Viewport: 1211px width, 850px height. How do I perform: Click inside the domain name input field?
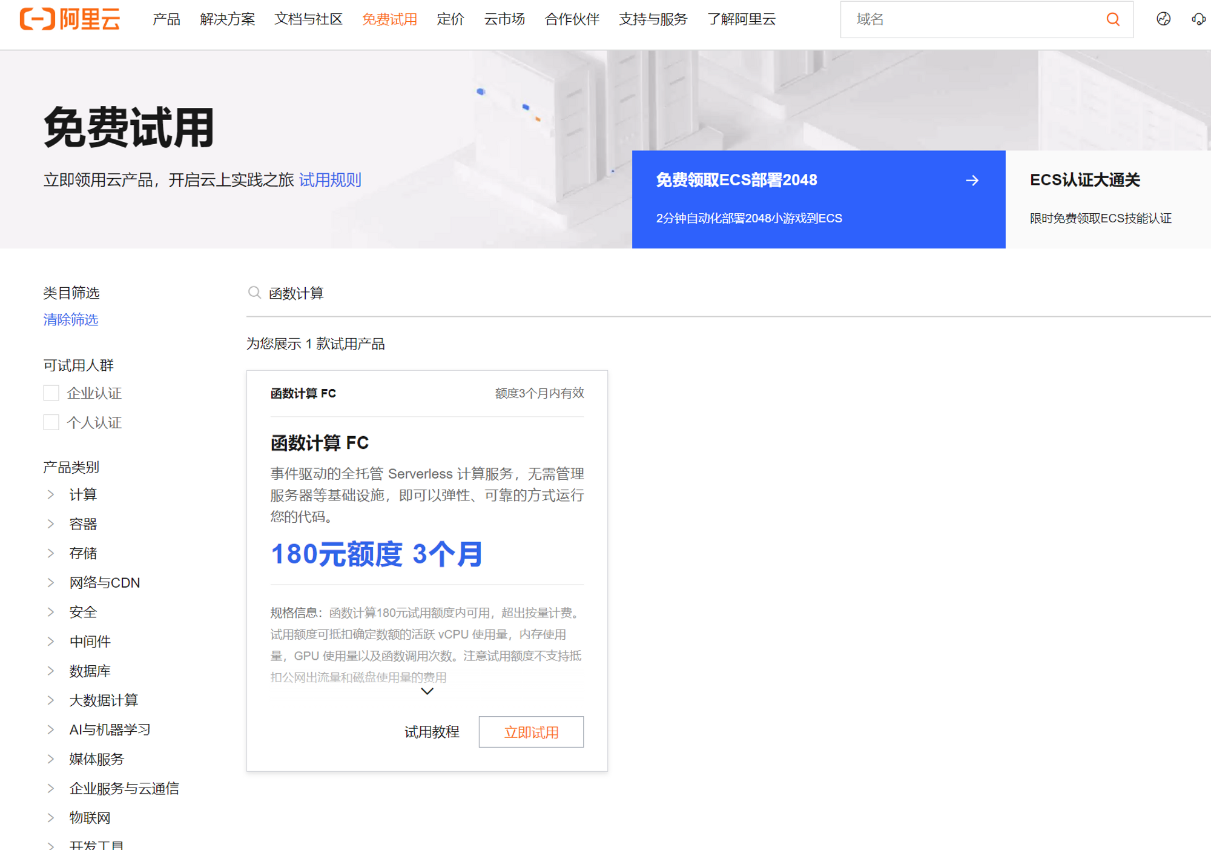tap(969, 19)
